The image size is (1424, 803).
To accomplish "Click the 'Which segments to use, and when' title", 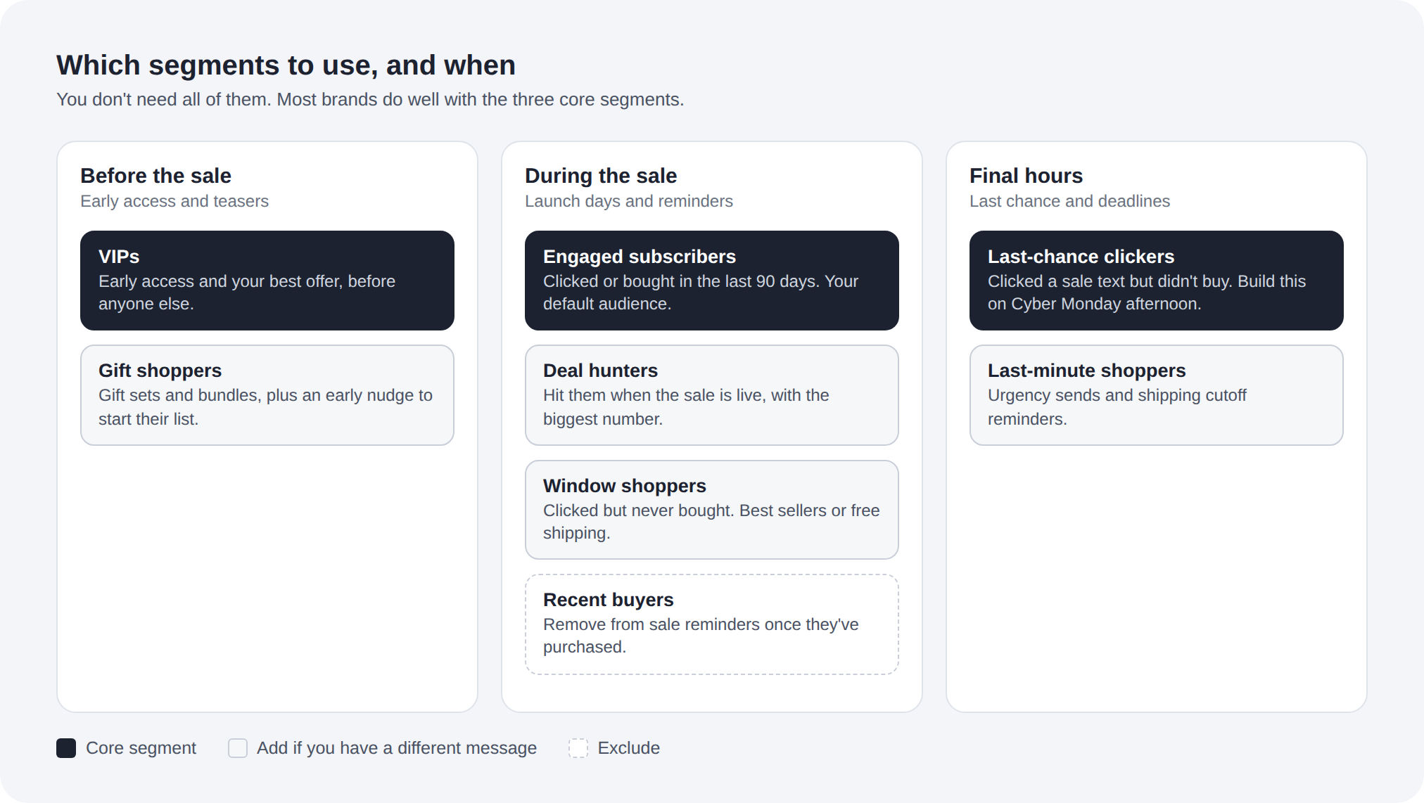I will 286,65.
